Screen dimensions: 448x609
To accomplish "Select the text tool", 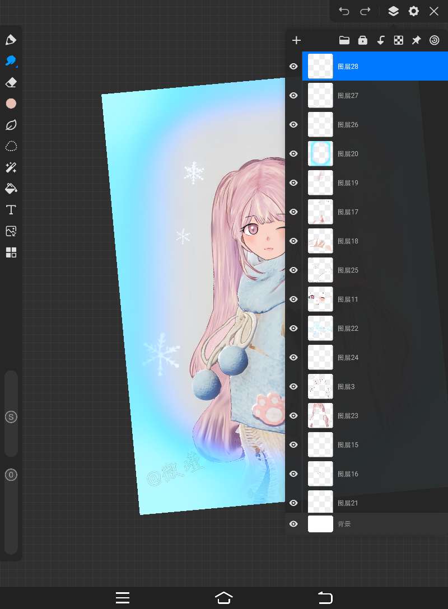I will (x=11, y=210).
